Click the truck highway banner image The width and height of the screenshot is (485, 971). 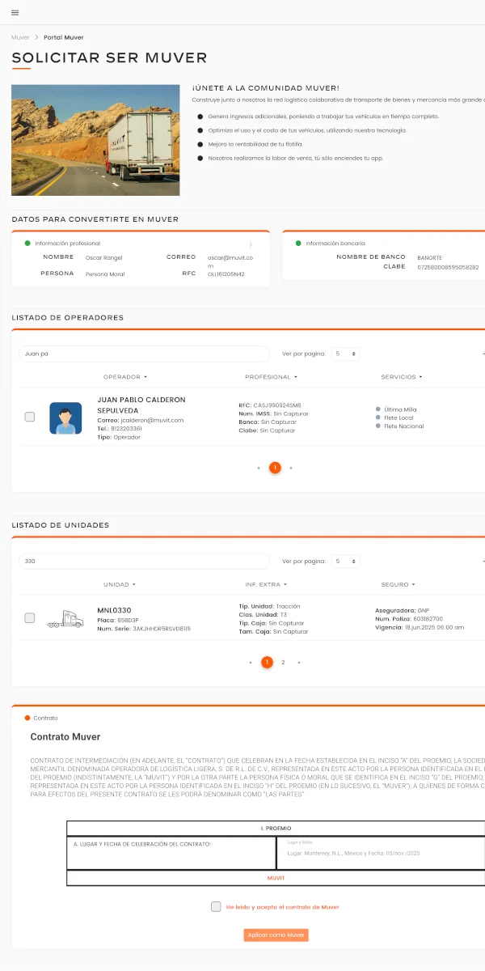(x=95, y=140)
